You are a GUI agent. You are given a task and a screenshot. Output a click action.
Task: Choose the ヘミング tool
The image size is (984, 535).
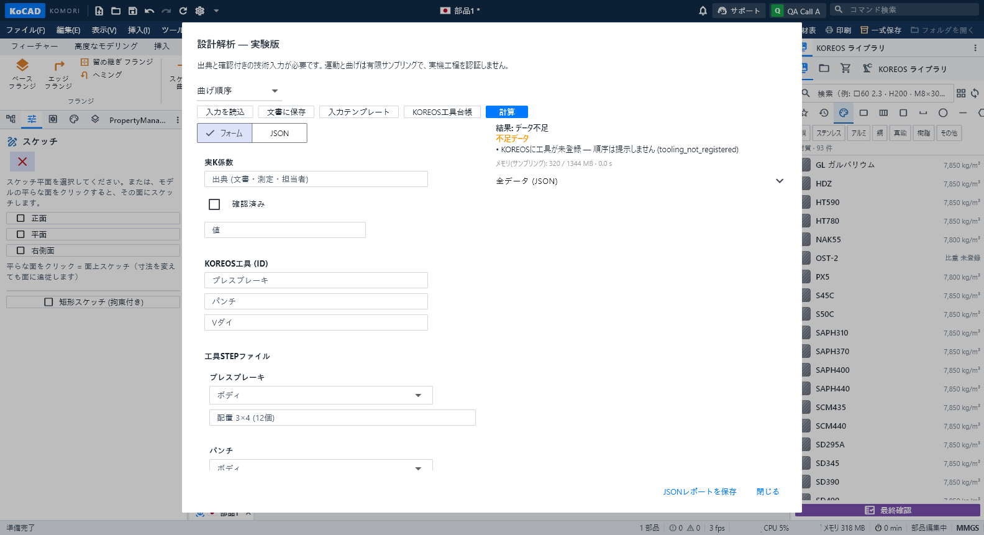click(x=101, y=75)
